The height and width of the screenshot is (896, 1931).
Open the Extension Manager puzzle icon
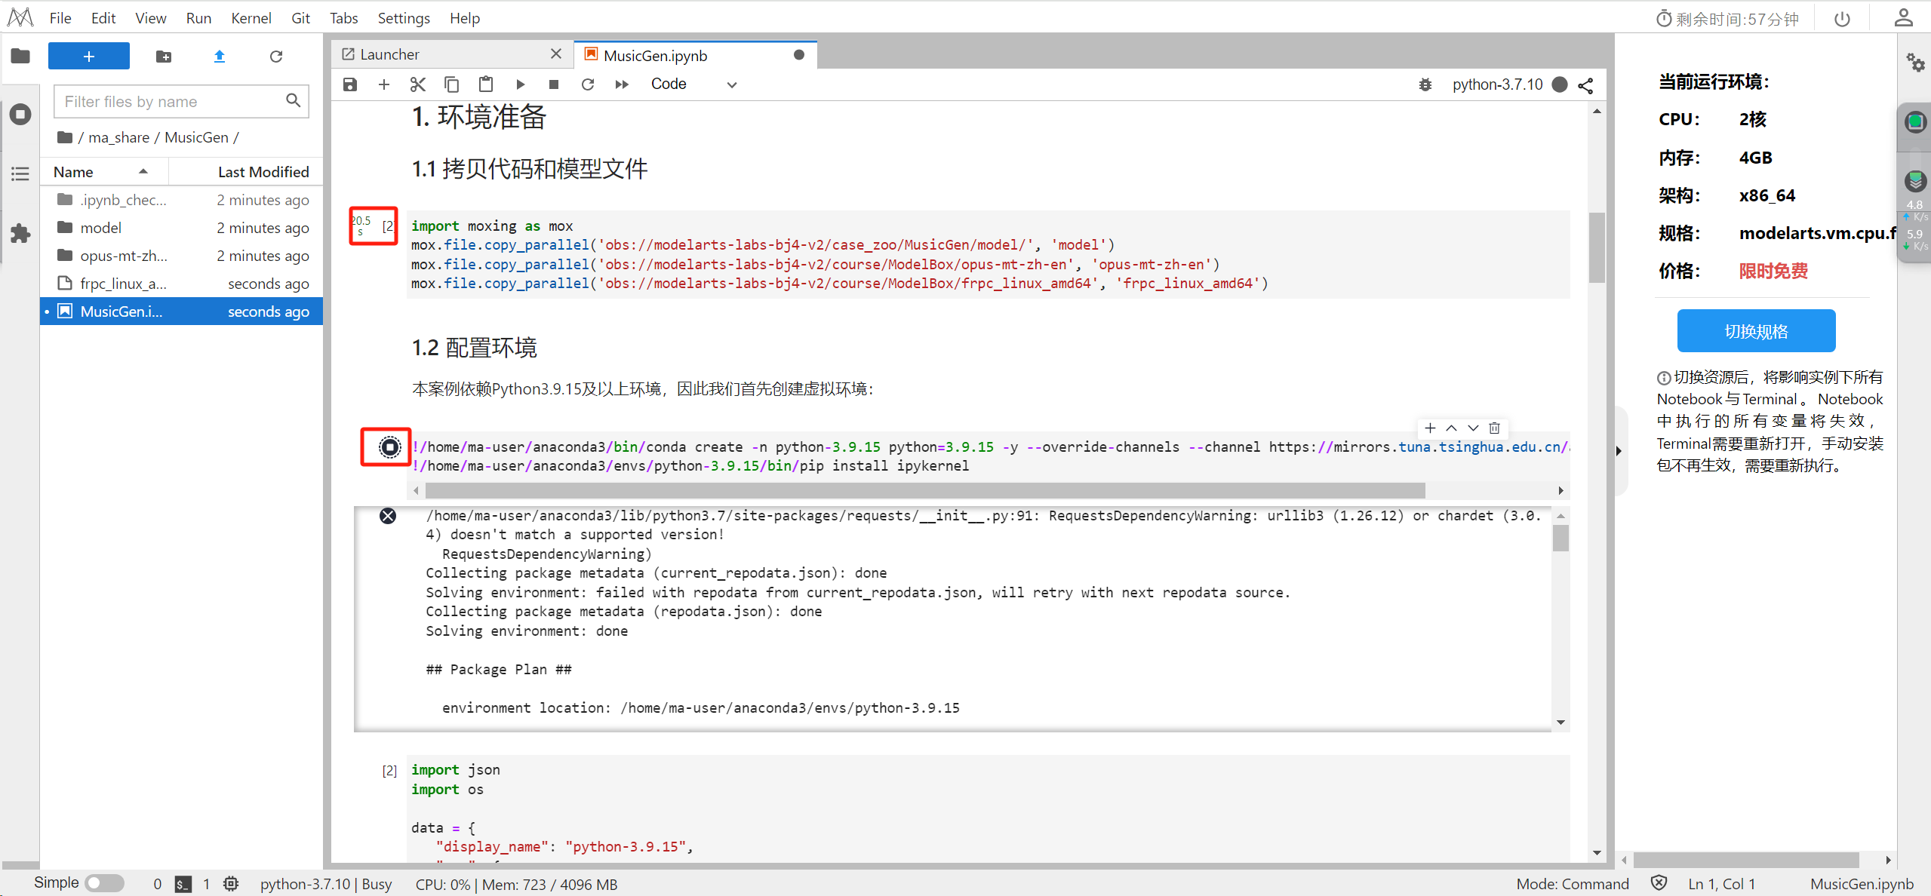click(20, 233)
